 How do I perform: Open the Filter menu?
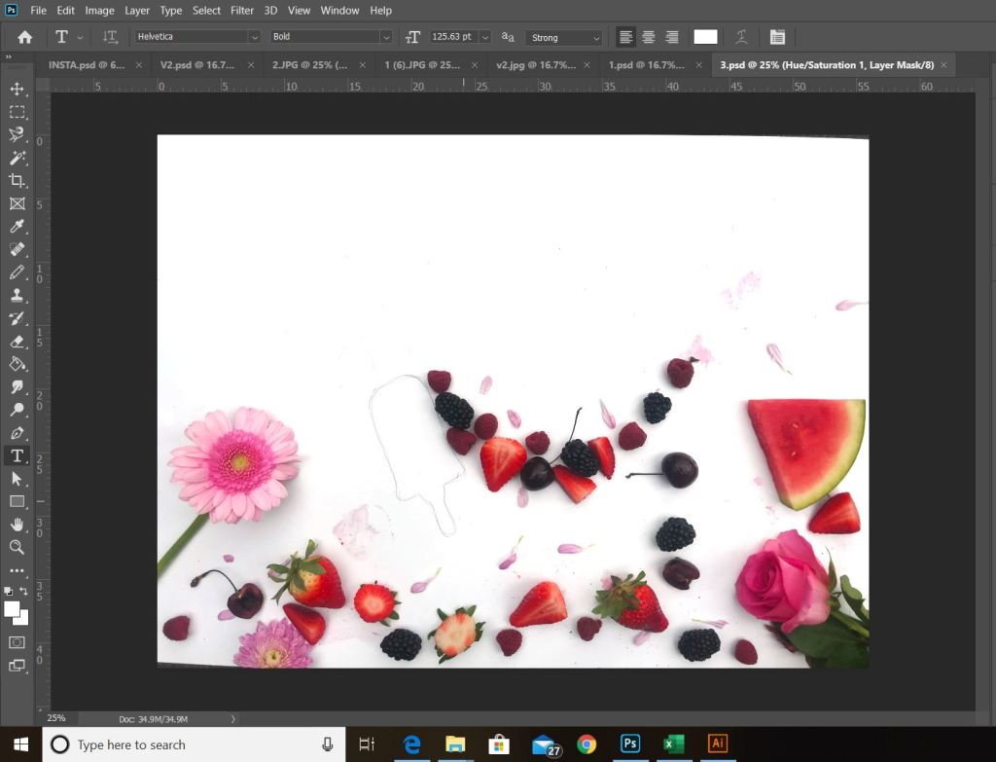pyautogui.click(x=241, y=11)
